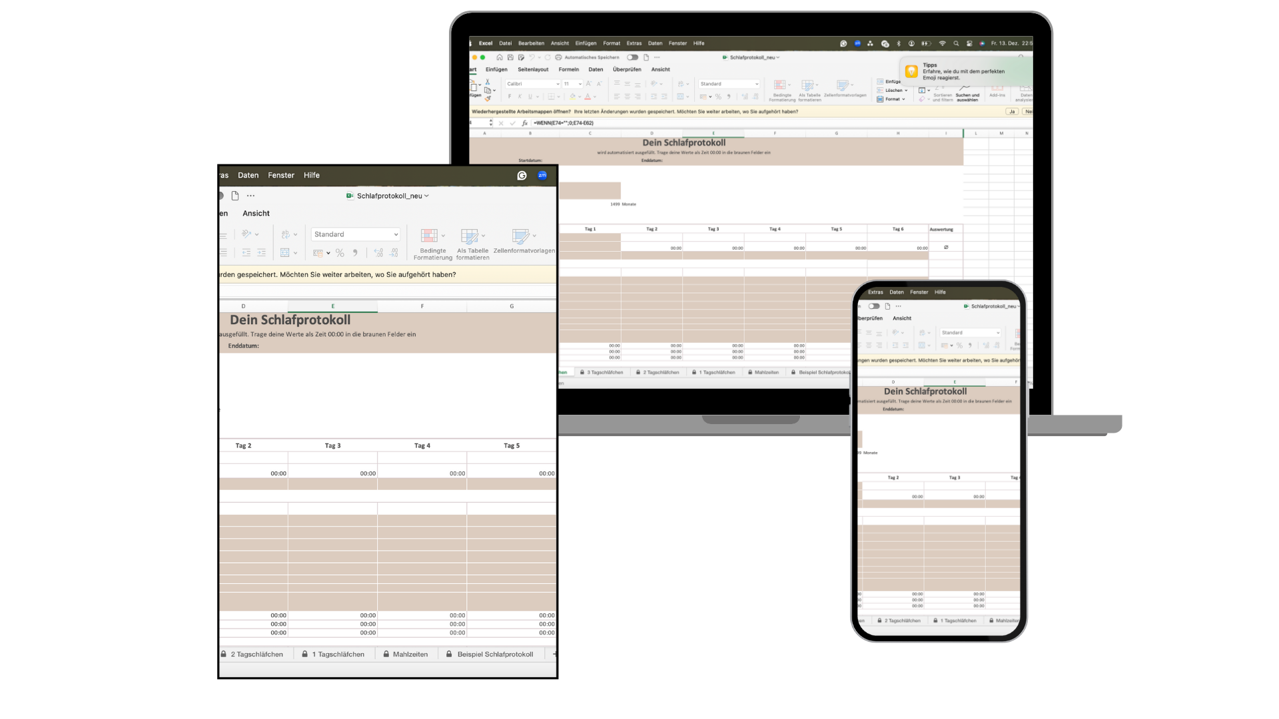This screenshot has height=719, width=1279.
Task: Open the Datei menu on laptop menu bar
Action: 506,43
